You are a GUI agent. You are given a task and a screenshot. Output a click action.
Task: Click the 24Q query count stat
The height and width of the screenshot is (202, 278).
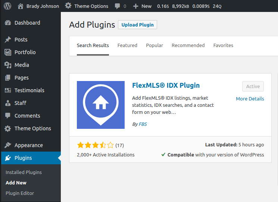(x=217, y=6)
